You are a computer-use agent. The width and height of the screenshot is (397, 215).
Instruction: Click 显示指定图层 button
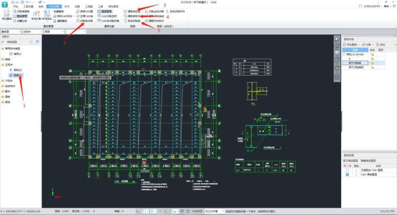352,161
